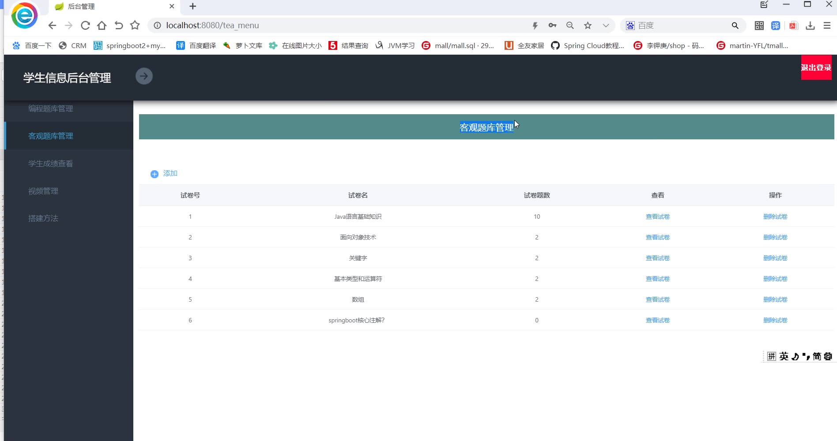View the Java语言基础知识 exam paper

tap(657, 217)
